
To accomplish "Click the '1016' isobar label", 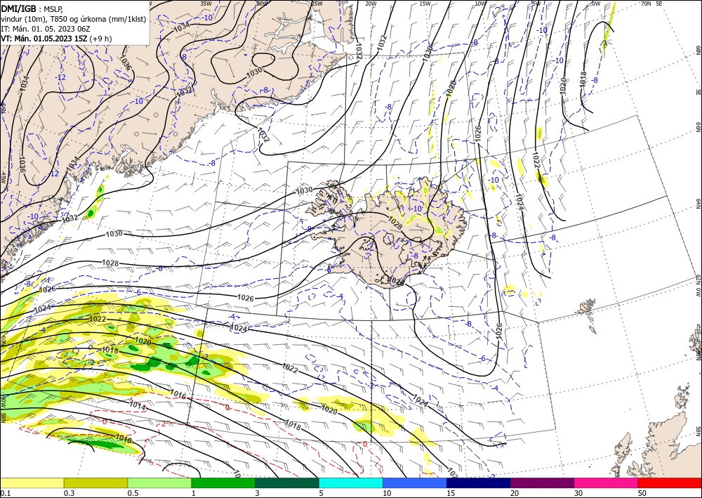I will (178, 395).
